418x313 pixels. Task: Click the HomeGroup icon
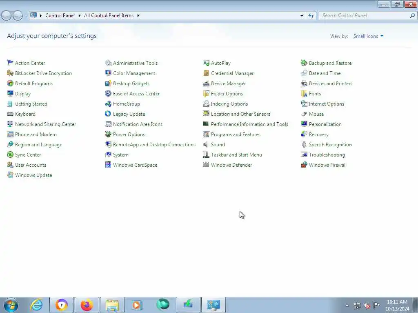[x=108, y=104]
